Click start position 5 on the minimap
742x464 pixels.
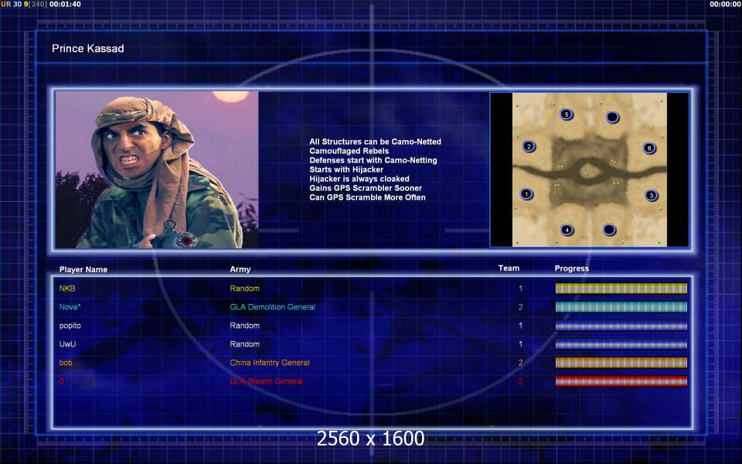point(567,114)
